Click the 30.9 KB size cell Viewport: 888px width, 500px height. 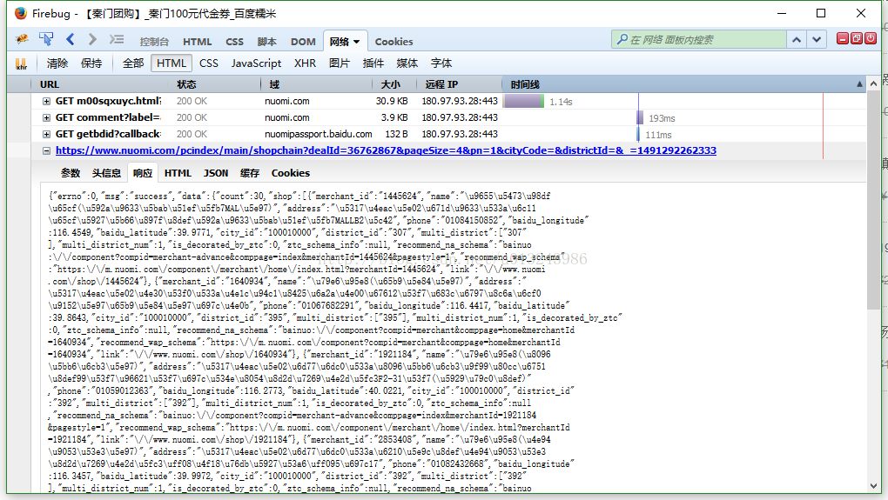(392, 101)
